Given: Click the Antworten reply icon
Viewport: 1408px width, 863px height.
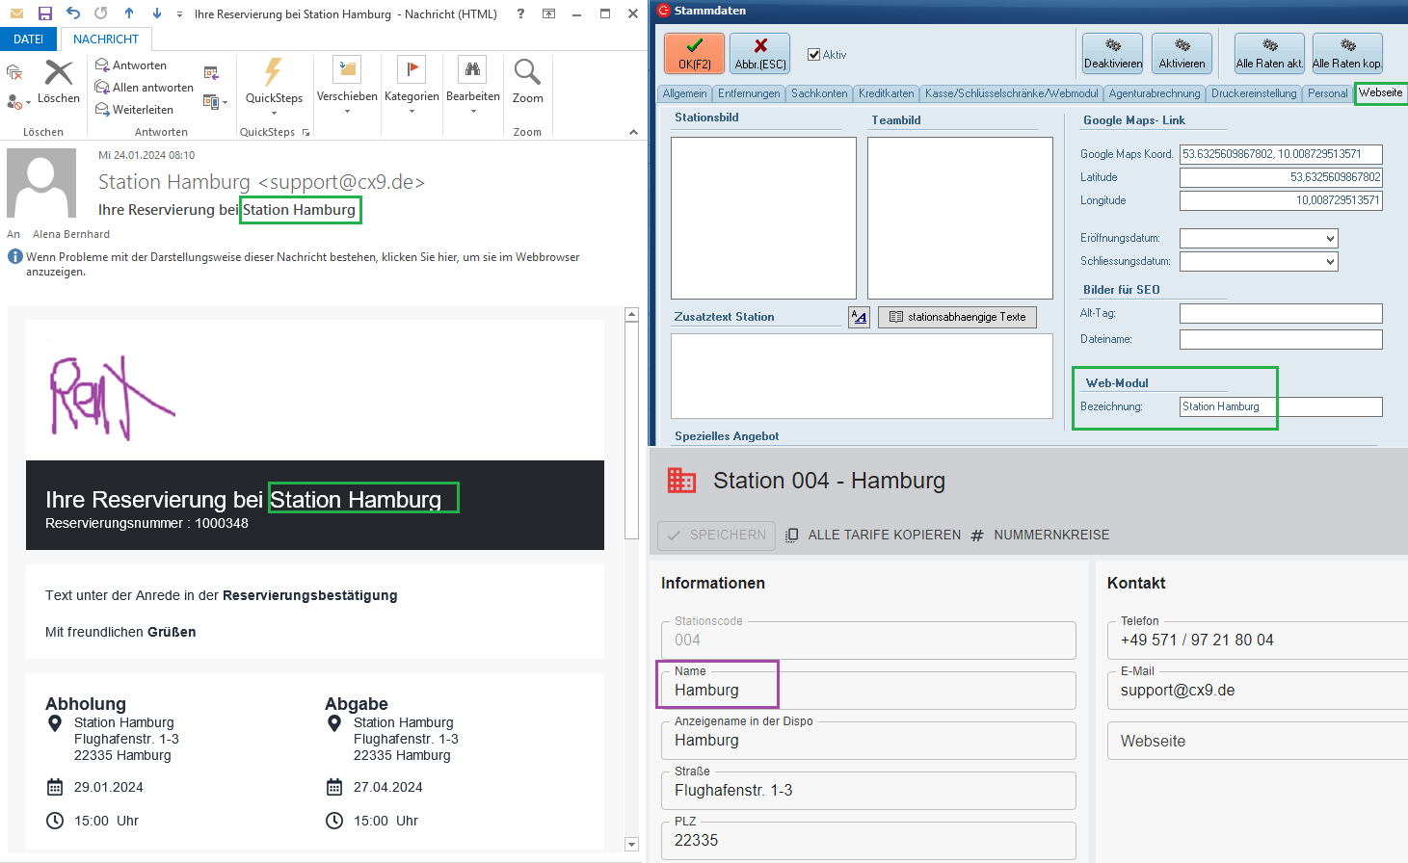Looking at the screenshot, I should [103, 65].
